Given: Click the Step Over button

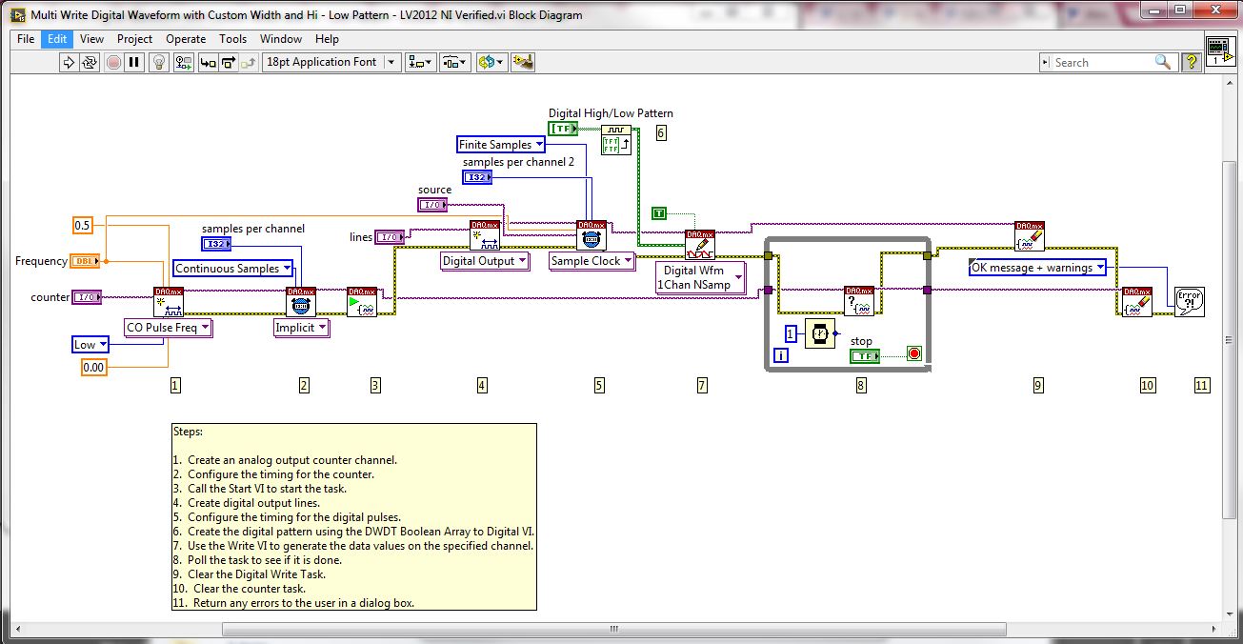Looking at the screenshot, I should click(229, 62).
